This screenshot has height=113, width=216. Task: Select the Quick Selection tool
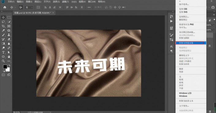click(x=9, y=22)
